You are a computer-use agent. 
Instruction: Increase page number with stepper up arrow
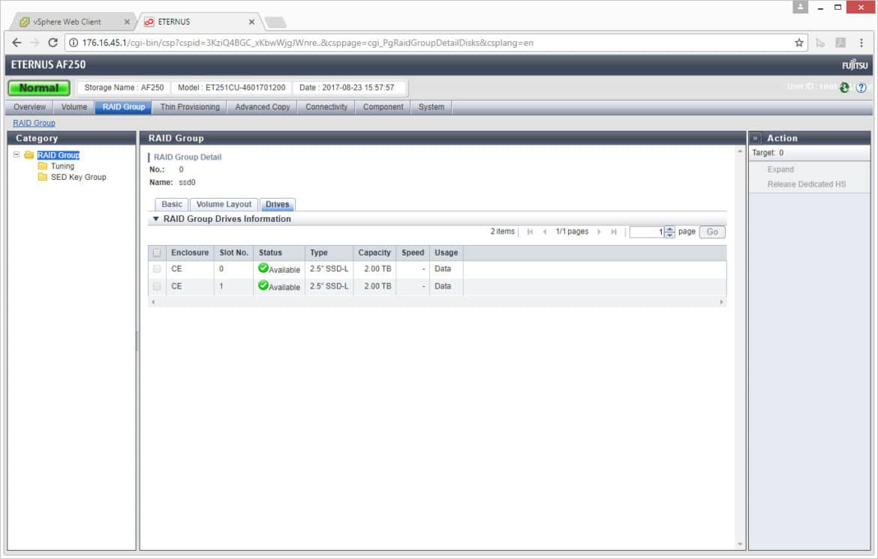tap(669, 229)
